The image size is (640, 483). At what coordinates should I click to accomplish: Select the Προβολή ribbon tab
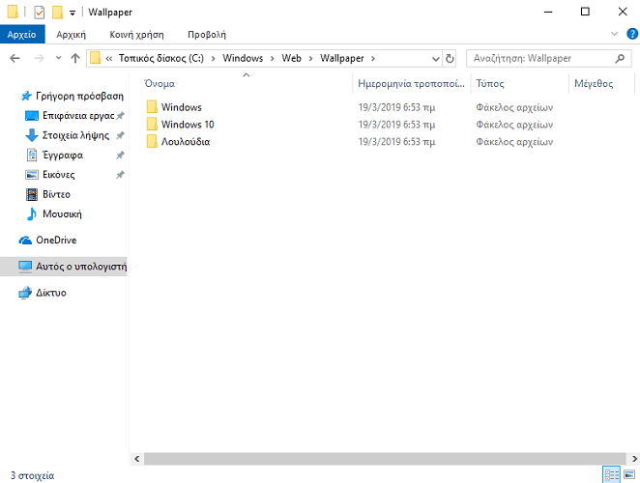tap(207, 35)
